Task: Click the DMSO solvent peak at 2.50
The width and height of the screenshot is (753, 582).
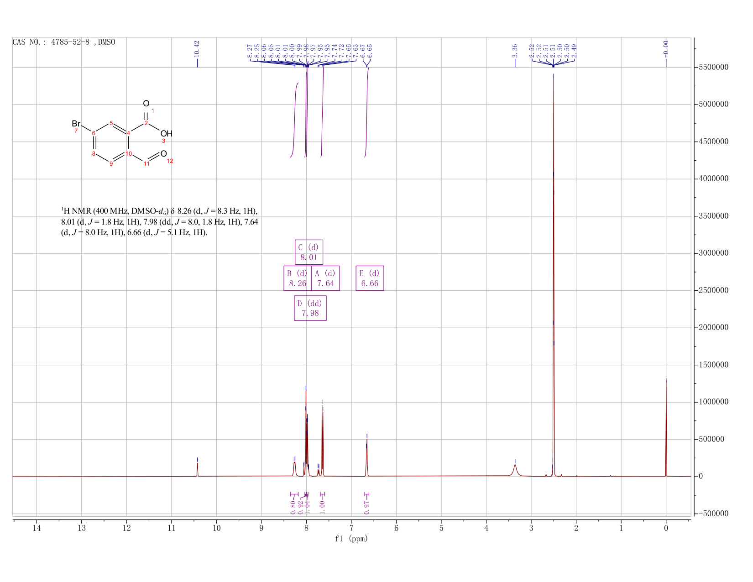Action: [x=554, y=274]
